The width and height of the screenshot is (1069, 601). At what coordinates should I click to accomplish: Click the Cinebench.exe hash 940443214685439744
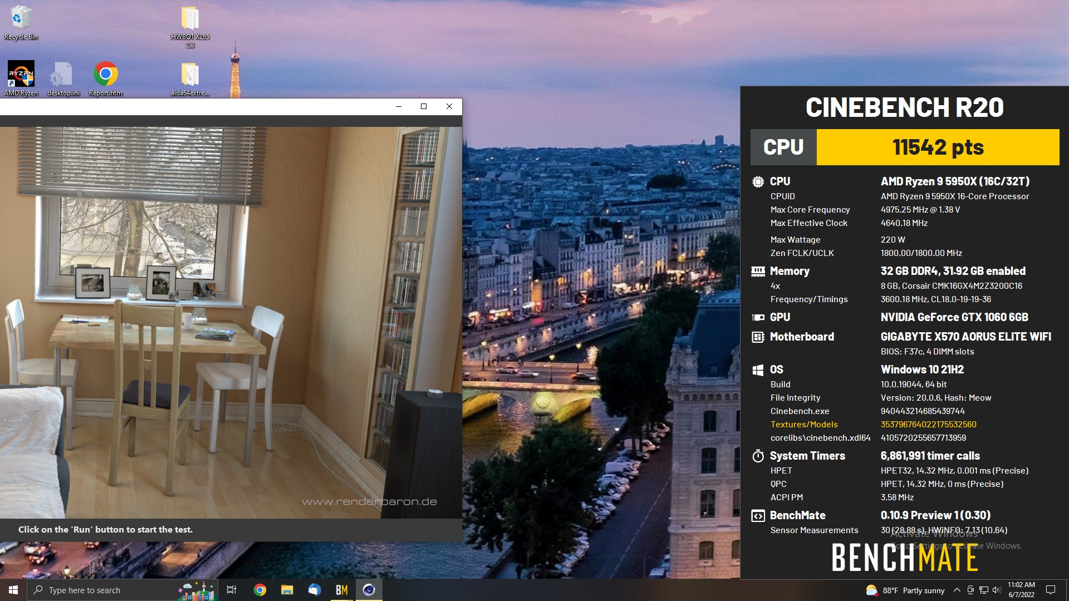click(x=923, y=411)
